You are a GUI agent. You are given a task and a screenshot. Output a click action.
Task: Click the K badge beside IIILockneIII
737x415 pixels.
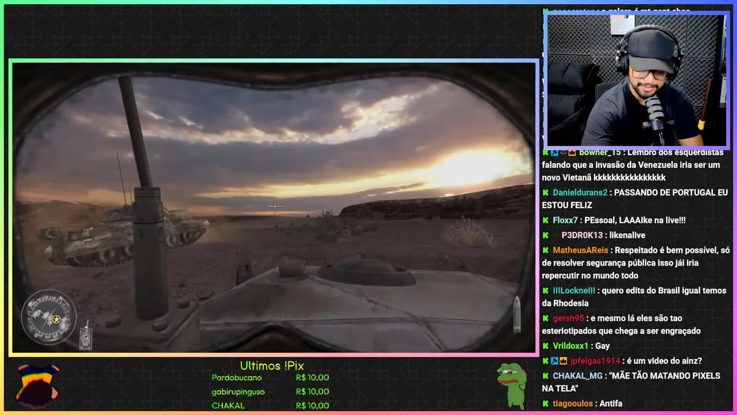click(x=545, y=290)
